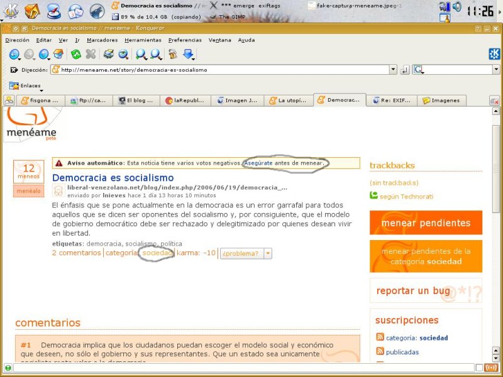Open the Herramientas menu
Image resolution: width=503 pixels, height=377 pixels.
pyautogui.click(x=143, y=40)
